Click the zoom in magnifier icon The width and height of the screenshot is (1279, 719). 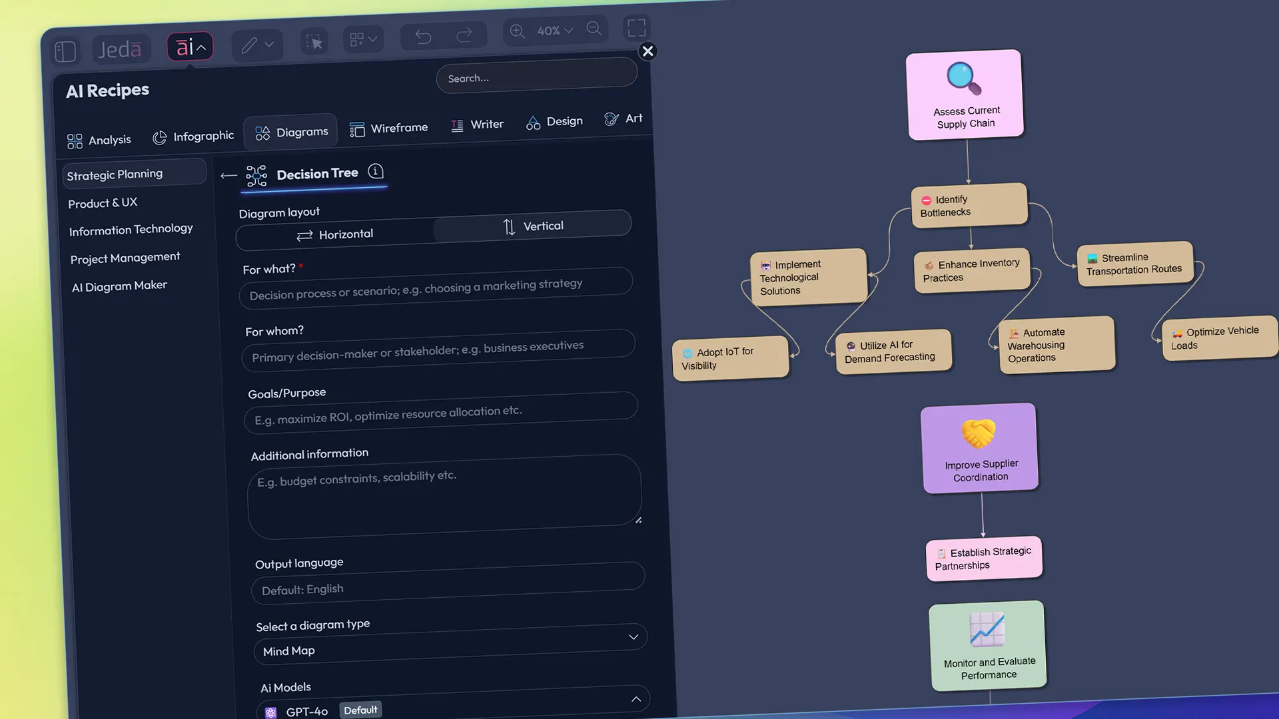517,31
